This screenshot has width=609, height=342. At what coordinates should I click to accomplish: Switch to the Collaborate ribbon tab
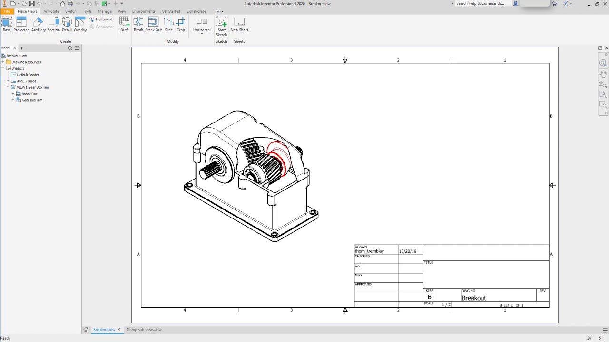pyautogui.click(x=196, y=11)
